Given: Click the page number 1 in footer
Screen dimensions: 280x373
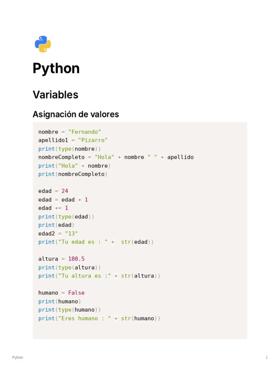Looking at the screenshot, I should (267, 357).
